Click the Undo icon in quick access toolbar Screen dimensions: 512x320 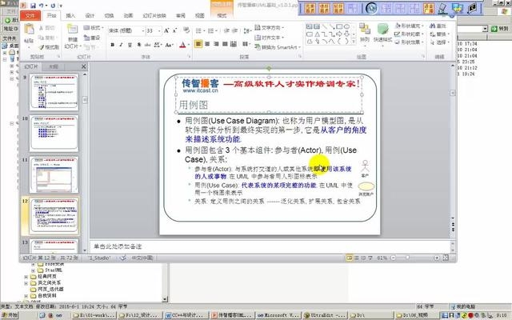pyautogui.click(x=42, y=6)
